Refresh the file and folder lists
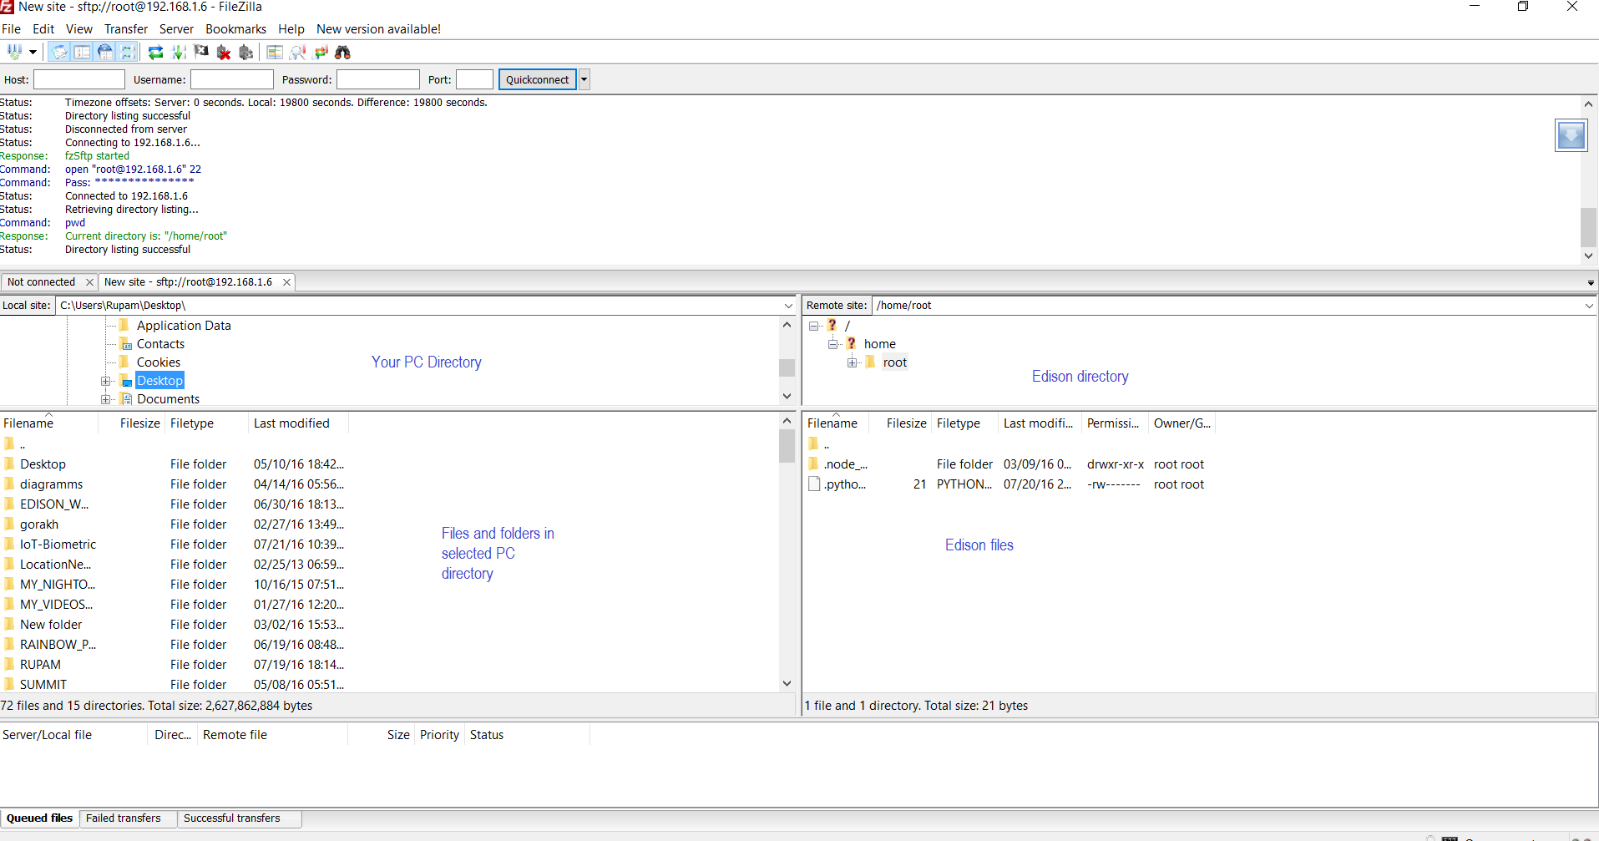Viewport: 1599px width, 841px height. tap(155, 52)
